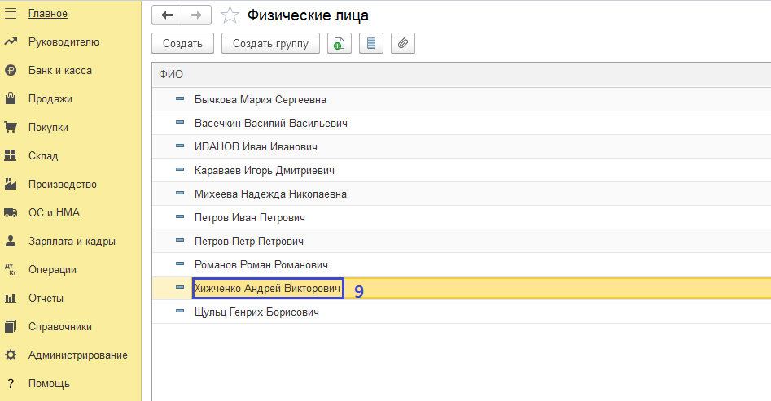Select Щульц Генрих Борисович row
The width and height of the screenshot is (771, 401).
(x=256, y=312)
